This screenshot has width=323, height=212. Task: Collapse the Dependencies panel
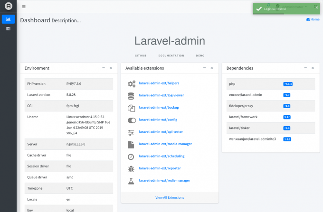tap(305, 68)
